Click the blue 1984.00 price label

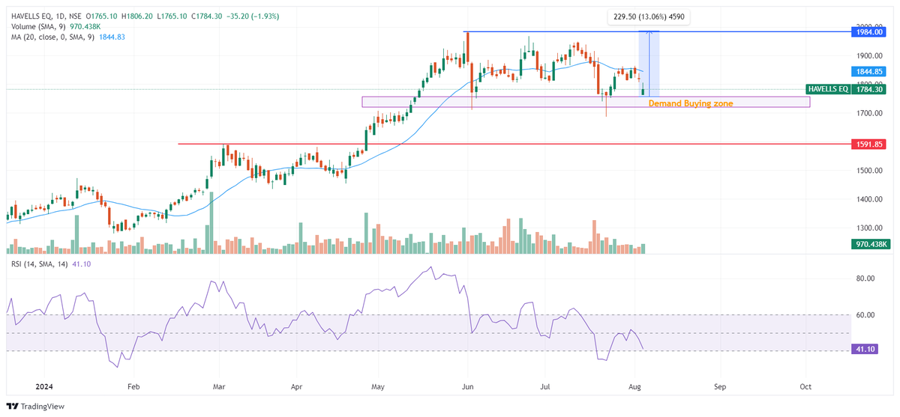pos(868,32)
